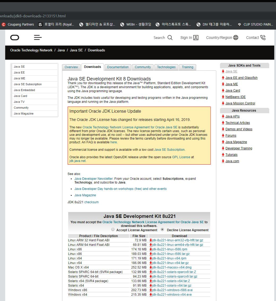Download jdk-8u221-linux-x64.tar.gz

[170, 263]
